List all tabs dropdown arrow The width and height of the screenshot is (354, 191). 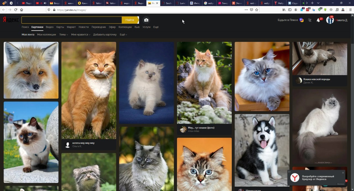pos(318,3)
